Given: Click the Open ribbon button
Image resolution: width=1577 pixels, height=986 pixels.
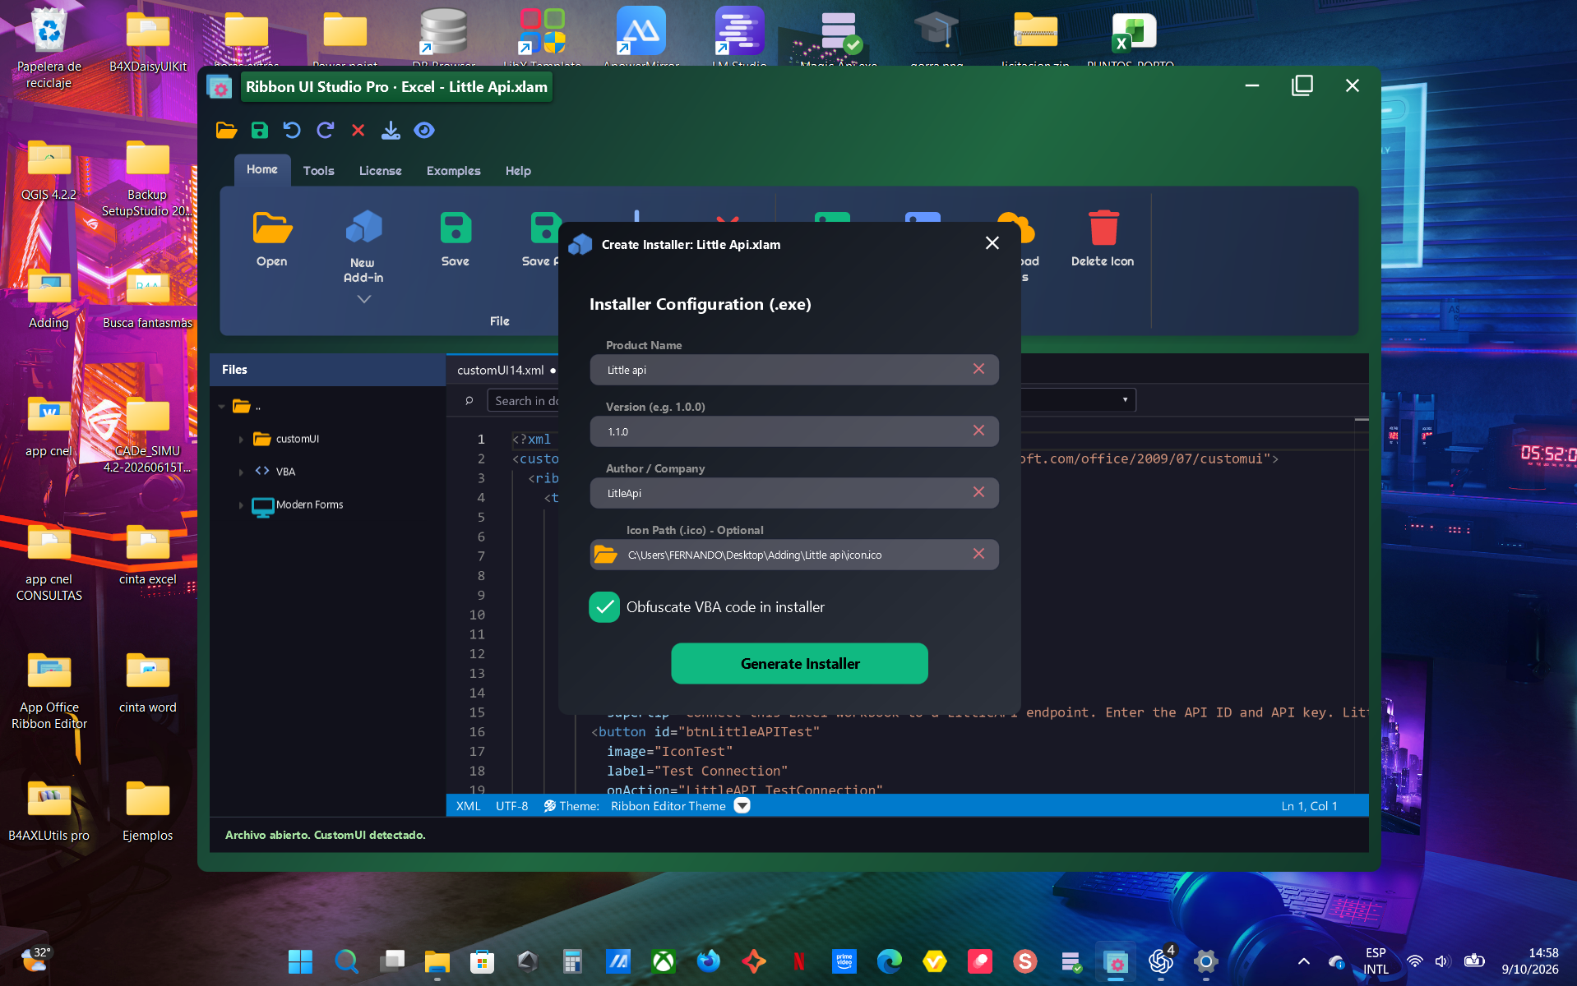Looking at the screenshot, I should (x=272, y=238).
